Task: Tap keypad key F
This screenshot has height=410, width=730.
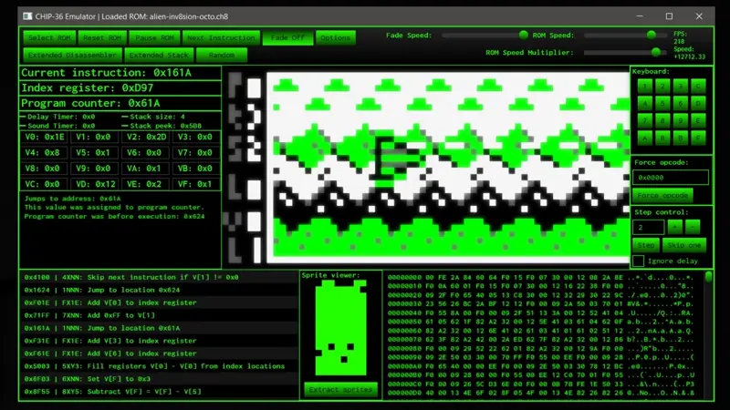Action: pyautogui.click(x=698, y=138)
